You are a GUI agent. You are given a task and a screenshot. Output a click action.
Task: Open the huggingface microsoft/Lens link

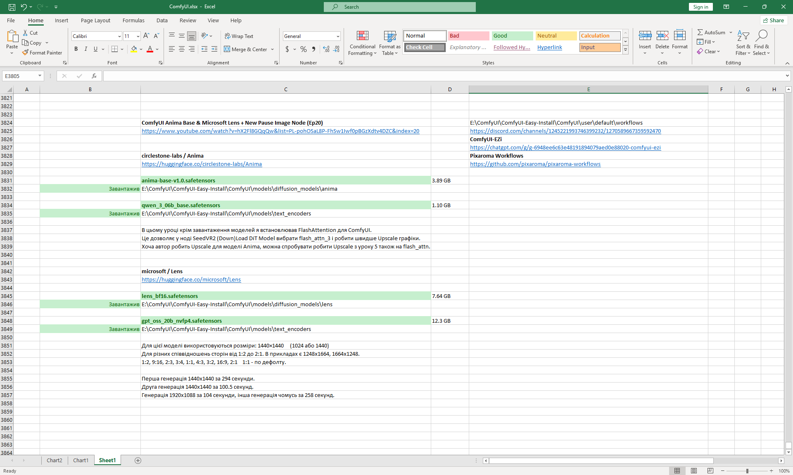coord(191,279)
